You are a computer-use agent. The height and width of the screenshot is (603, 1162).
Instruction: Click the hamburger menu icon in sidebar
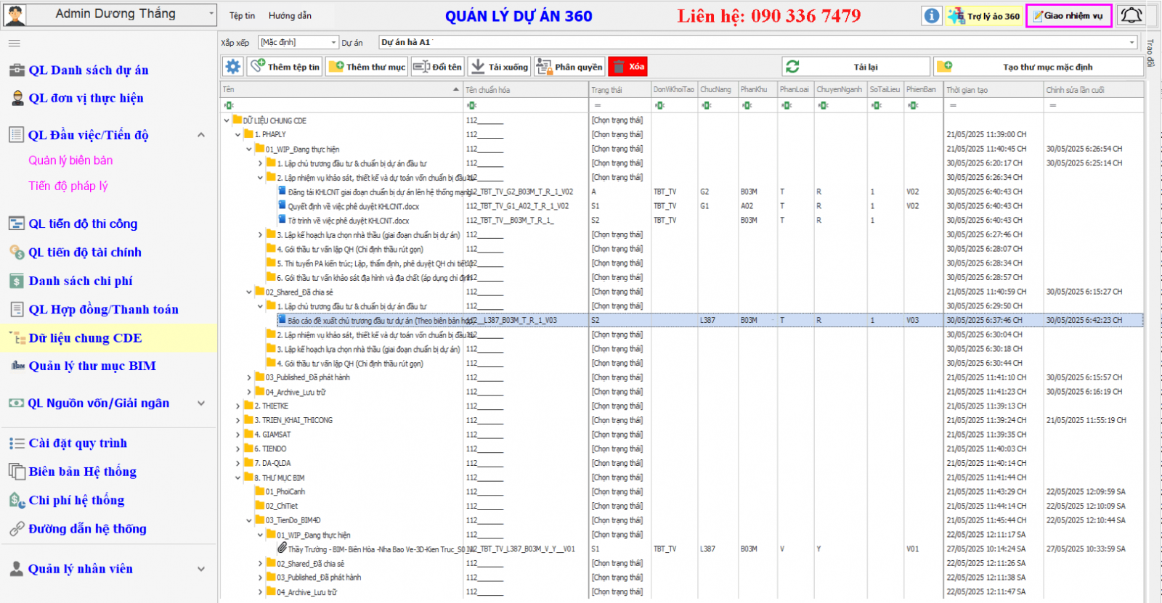15,44
